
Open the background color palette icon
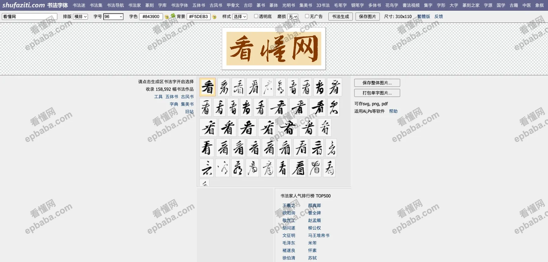coord(214,17)
